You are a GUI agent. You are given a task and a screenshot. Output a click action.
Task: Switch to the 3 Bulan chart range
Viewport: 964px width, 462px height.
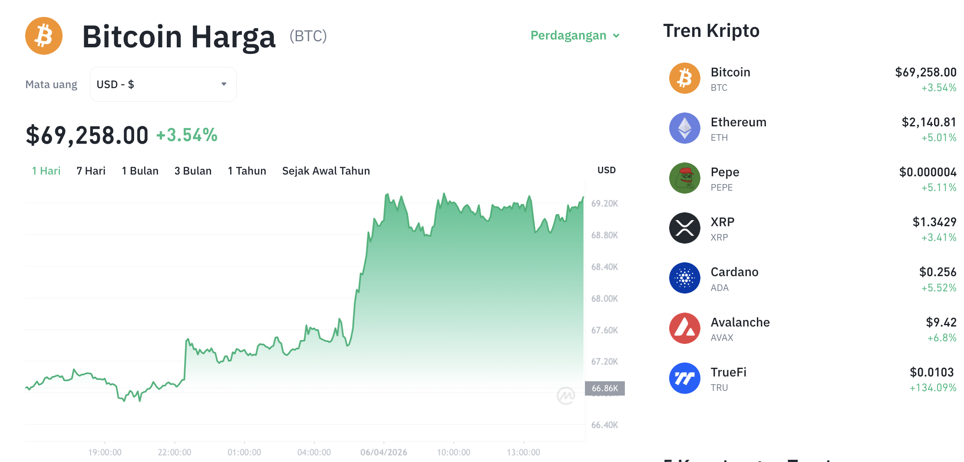(193, 171)
